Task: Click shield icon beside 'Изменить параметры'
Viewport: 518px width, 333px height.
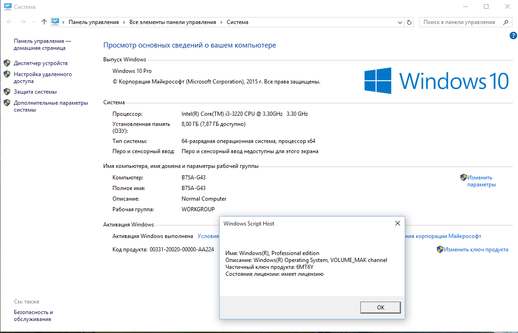Action: coord(464,178)
